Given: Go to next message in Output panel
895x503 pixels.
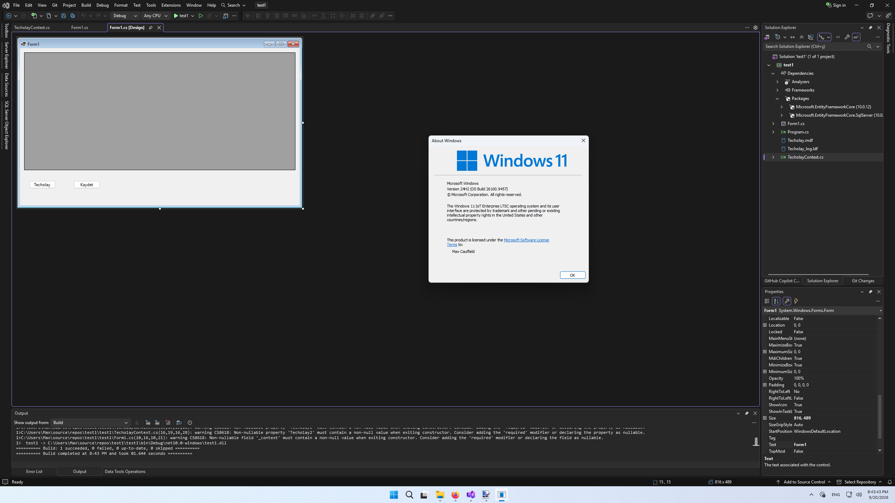Looking at the screenshot, I should (x=157, y=423).
